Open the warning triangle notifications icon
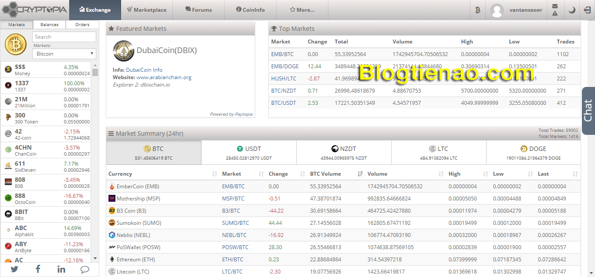595x277 pixels. pos(555,13)
